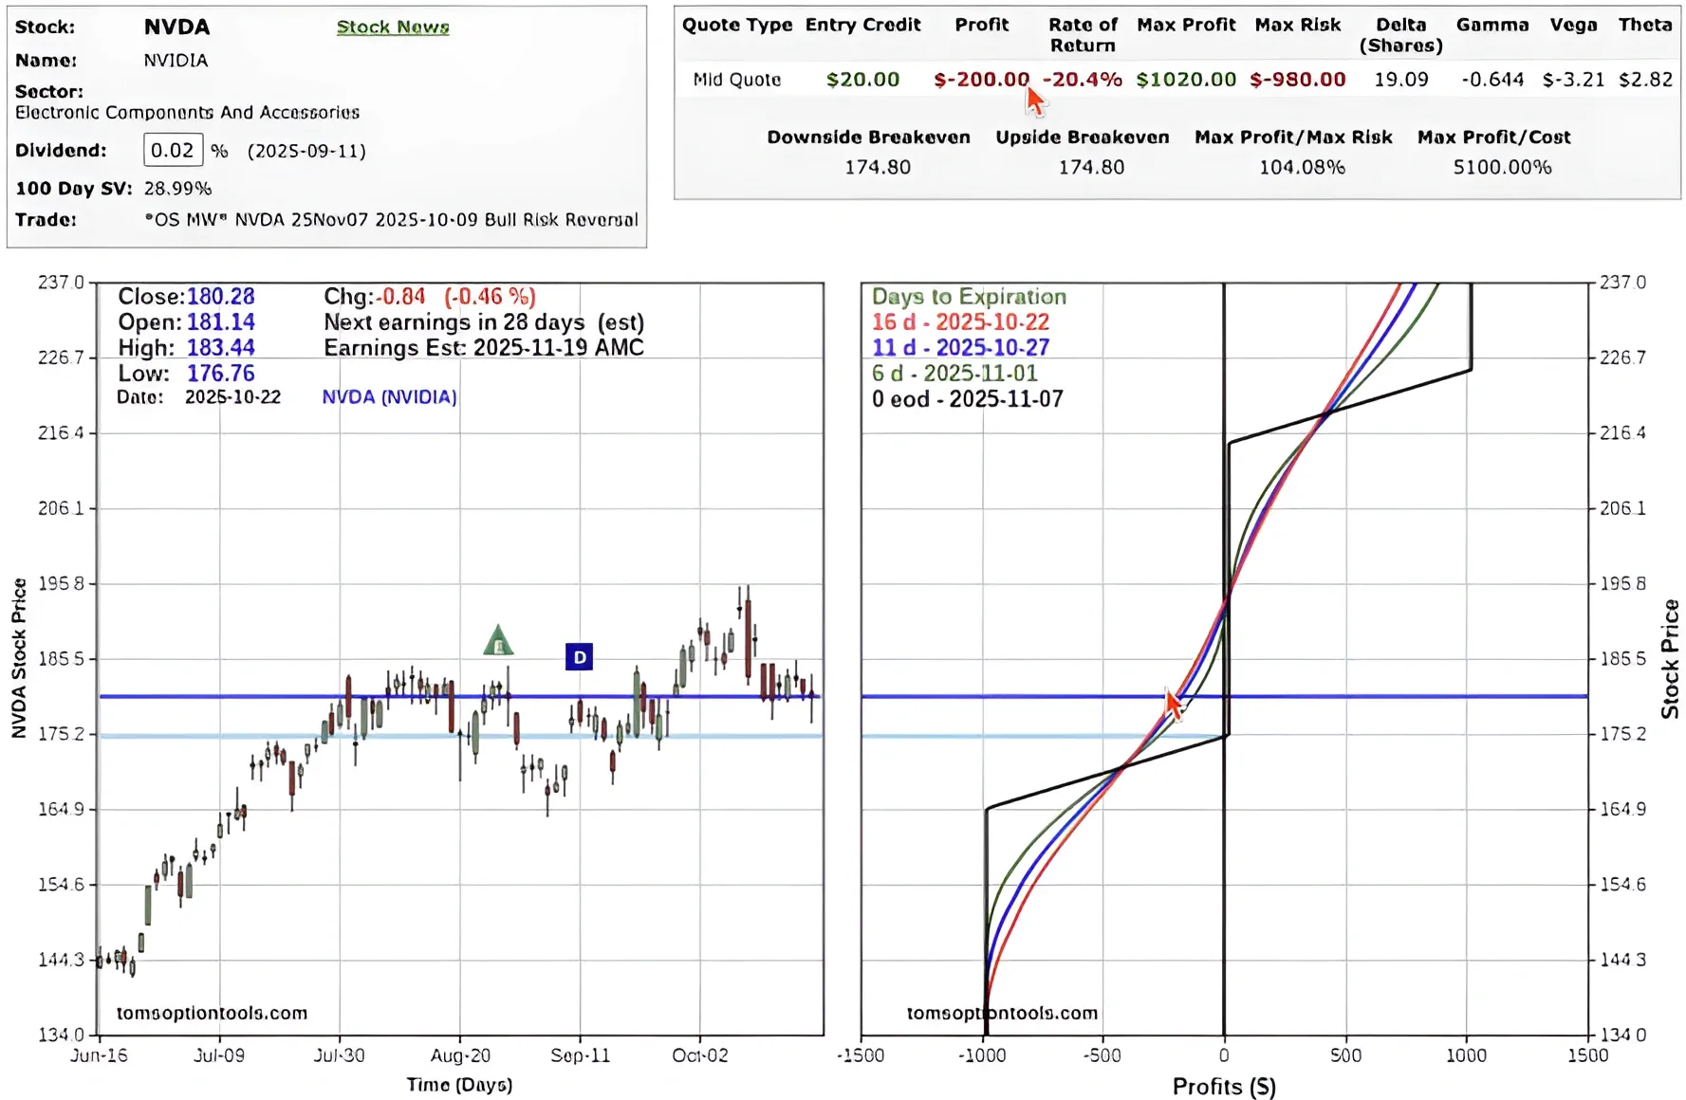Click the Theta column header
The image size is (1686, 1100).
pyautogui.click(x=1645, y=25)
